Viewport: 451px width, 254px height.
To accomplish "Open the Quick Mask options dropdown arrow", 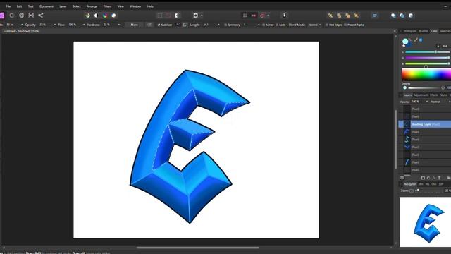I will tap(202, 16).
